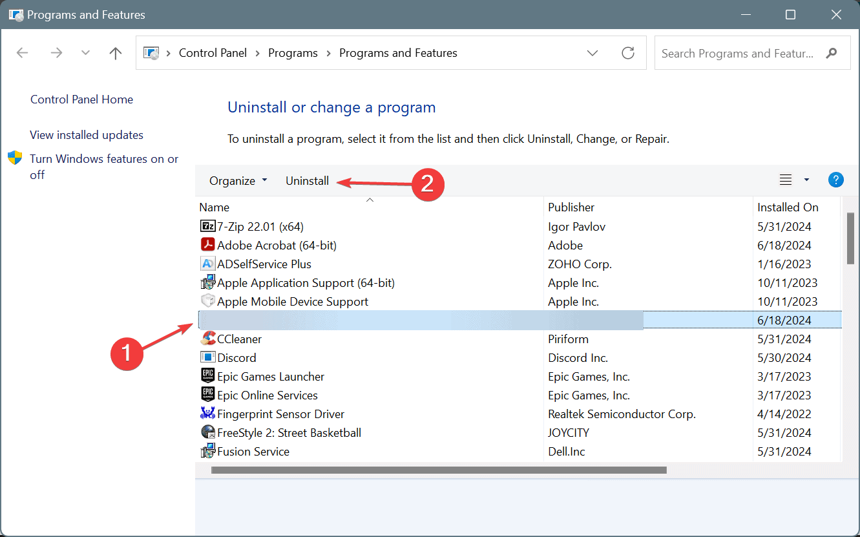Click the Adobe Acrobat icon
This screenshot has width=860, height=537.
click(x=207, y=246)
